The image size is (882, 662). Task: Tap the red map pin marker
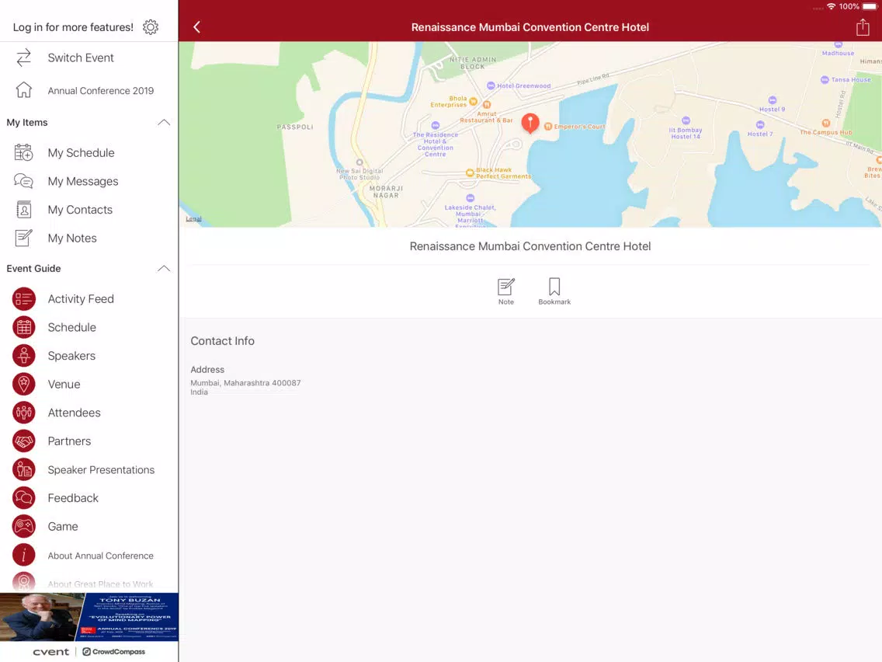(x=530, y=123)
